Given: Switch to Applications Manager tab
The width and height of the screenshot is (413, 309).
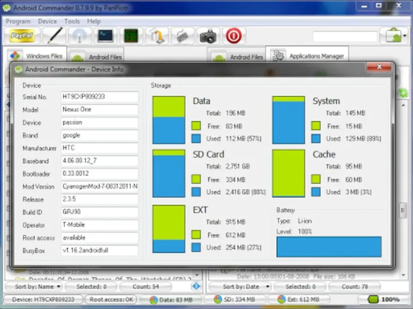Looking at the screenshot, I should [307, 55].
